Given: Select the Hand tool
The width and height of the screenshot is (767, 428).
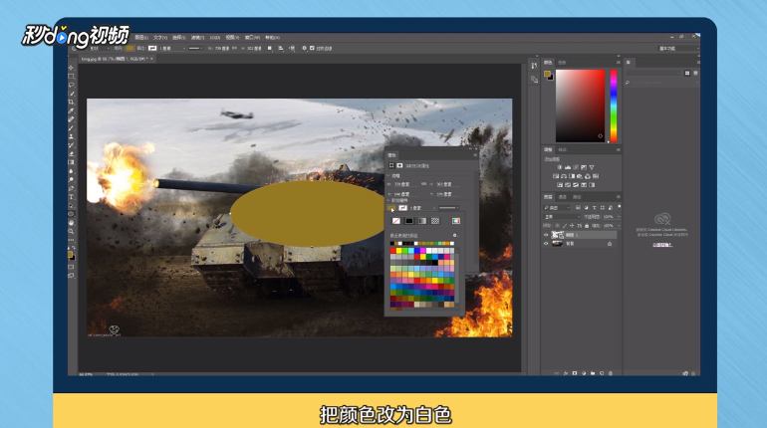Looking at the screenshot, I should point(72,223).
